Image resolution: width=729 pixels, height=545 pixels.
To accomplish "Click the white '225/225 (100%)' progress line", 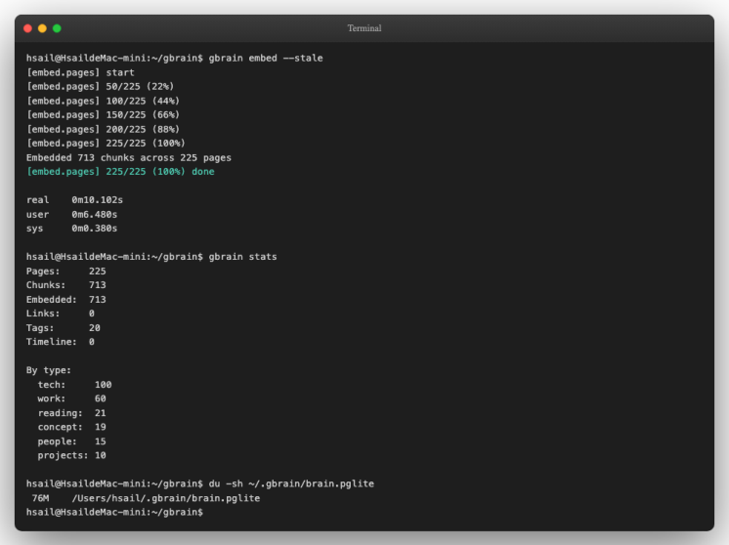I will pyautogui.click(x=106, y=144).
